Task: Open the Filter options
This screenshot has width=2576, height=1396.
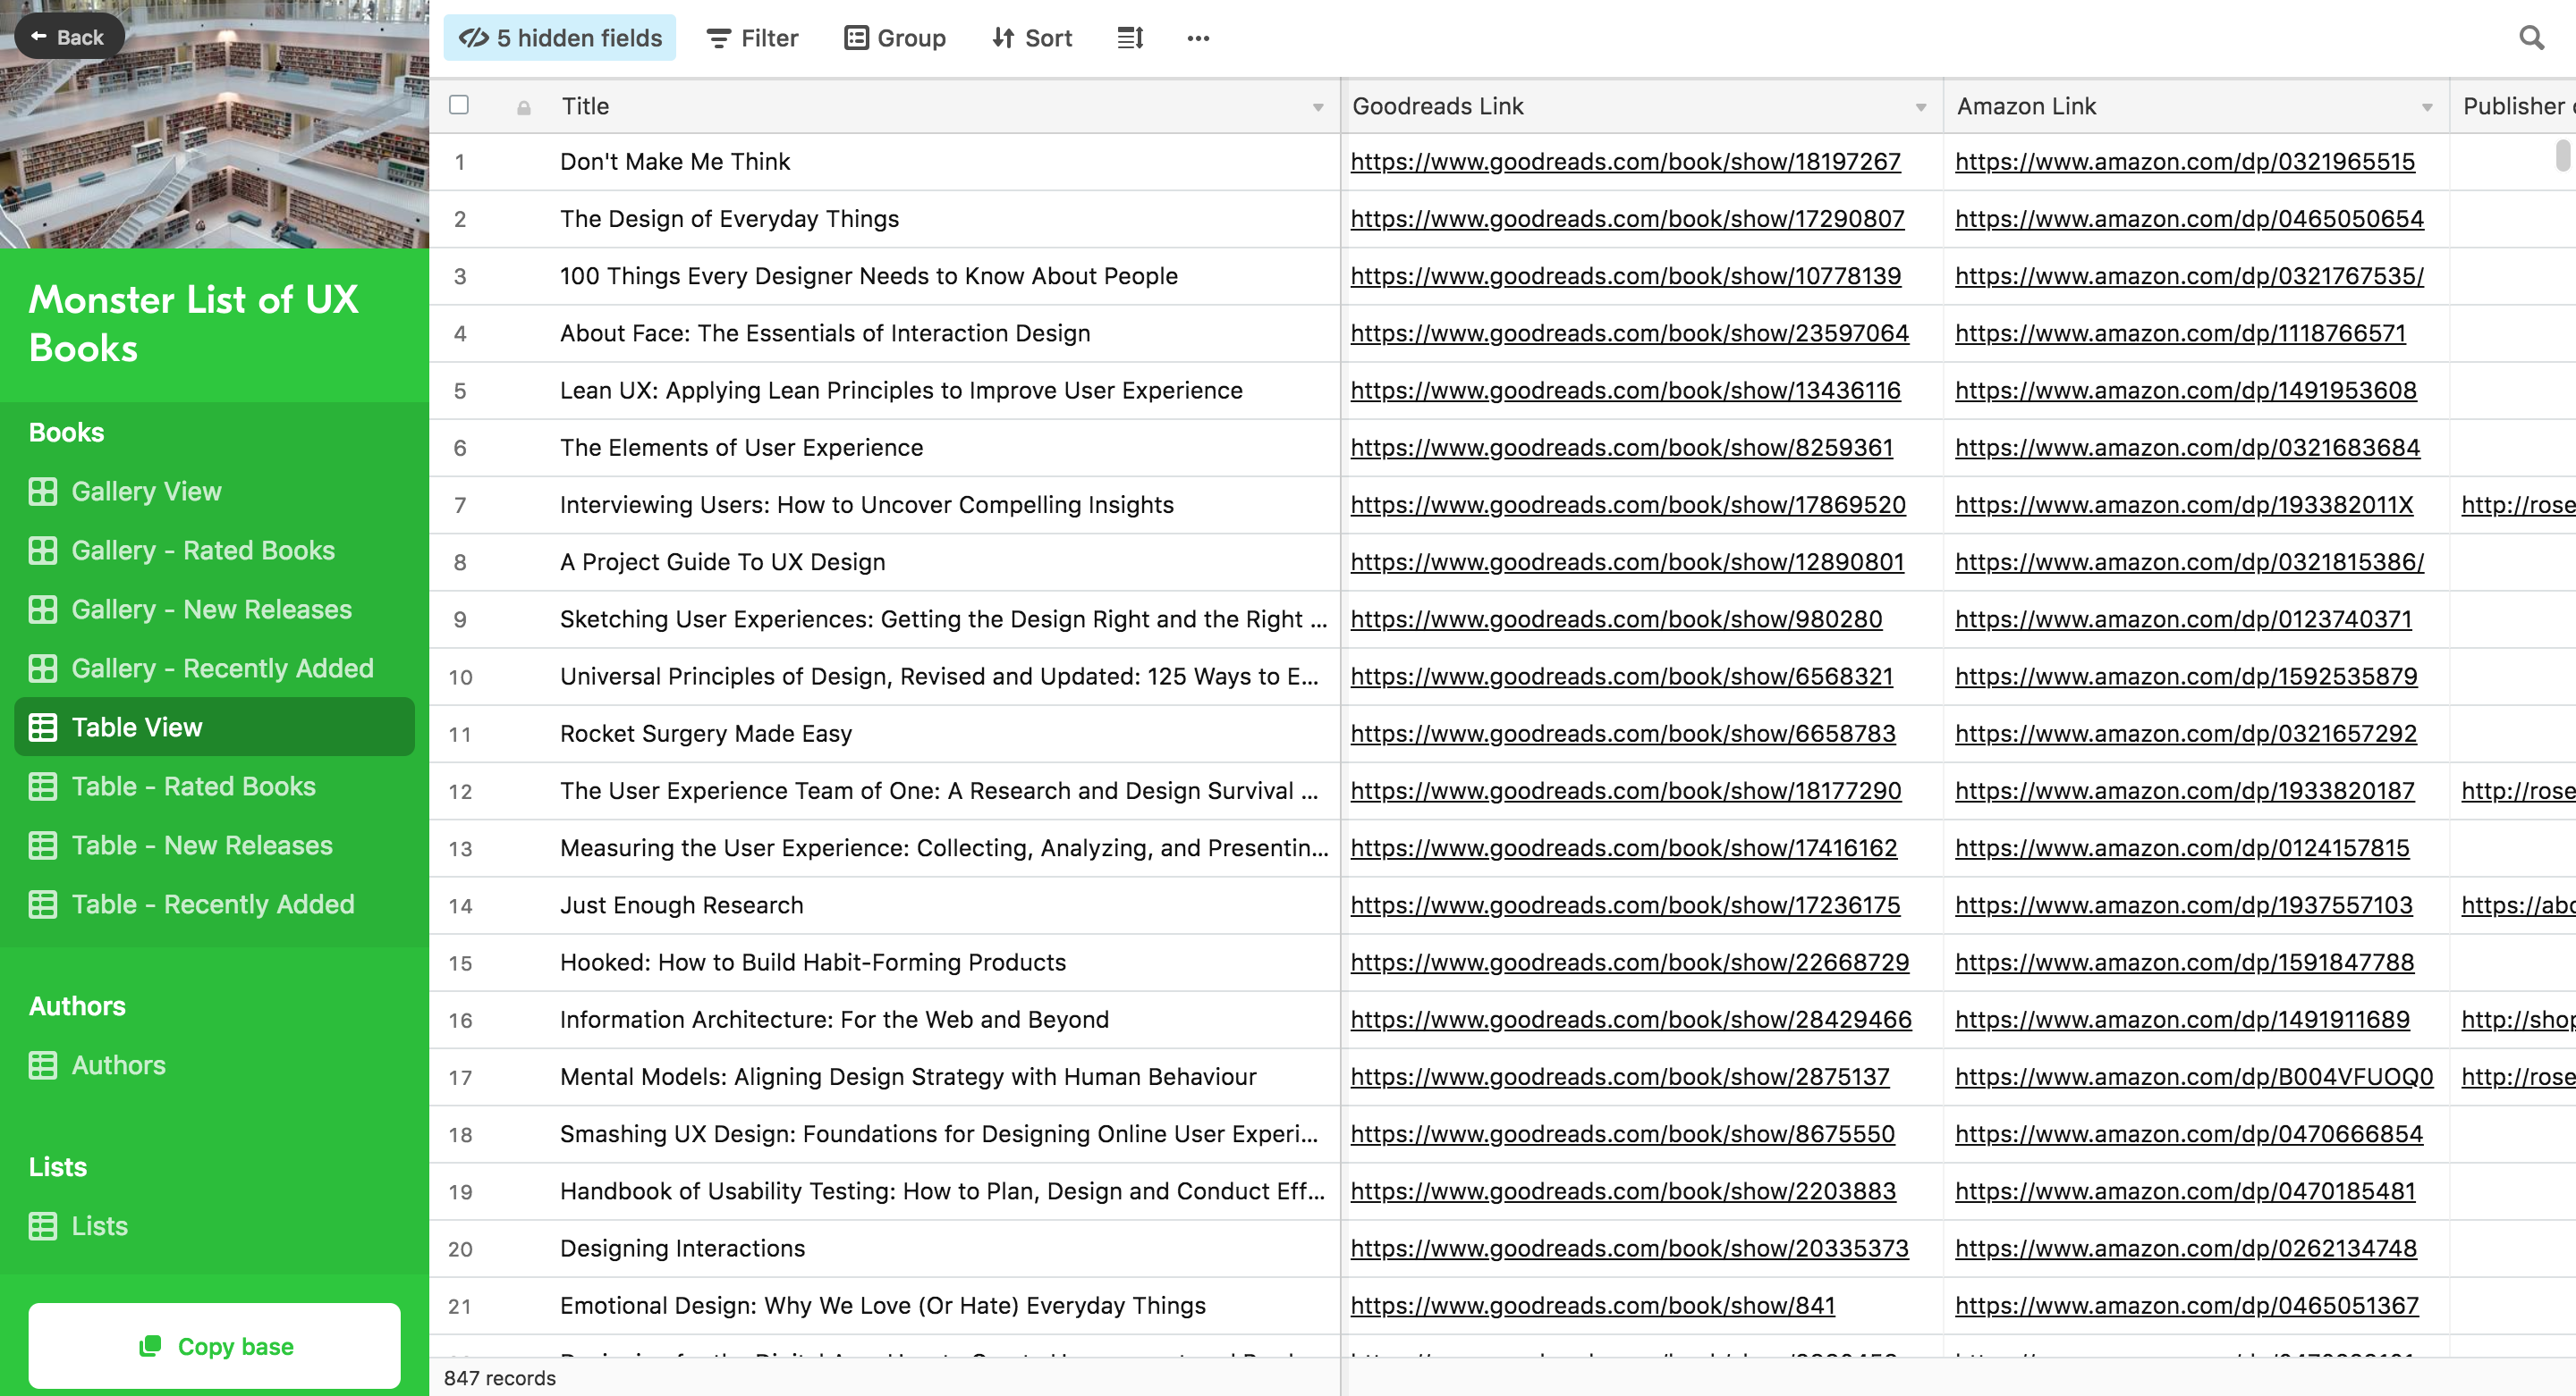Action: click(752, 38)
